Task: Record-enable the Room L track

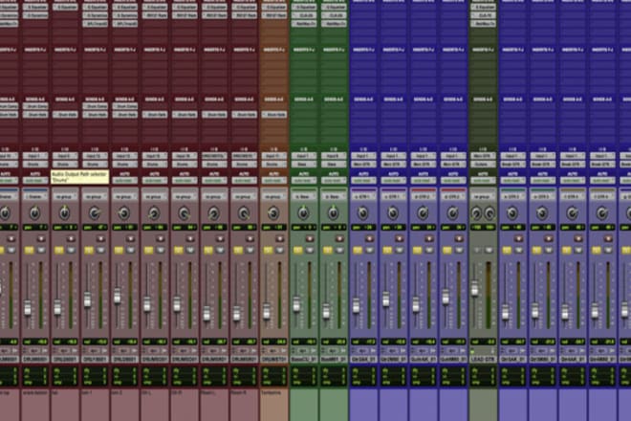Action: [x=220, y=239]
